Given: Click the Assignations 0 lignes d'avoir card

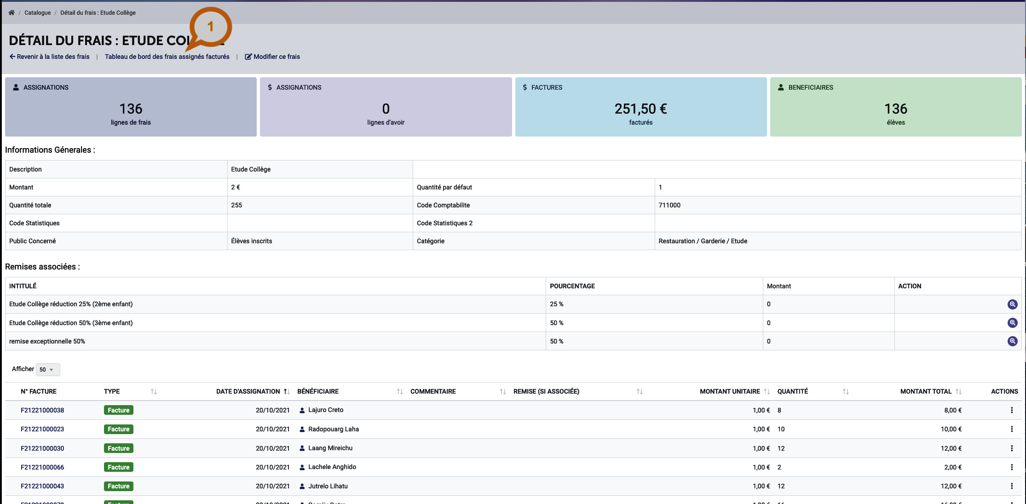Looking at the screenshot, I should (386, 107).
